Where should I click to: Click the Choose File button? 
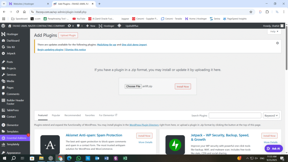coord(133,86)
